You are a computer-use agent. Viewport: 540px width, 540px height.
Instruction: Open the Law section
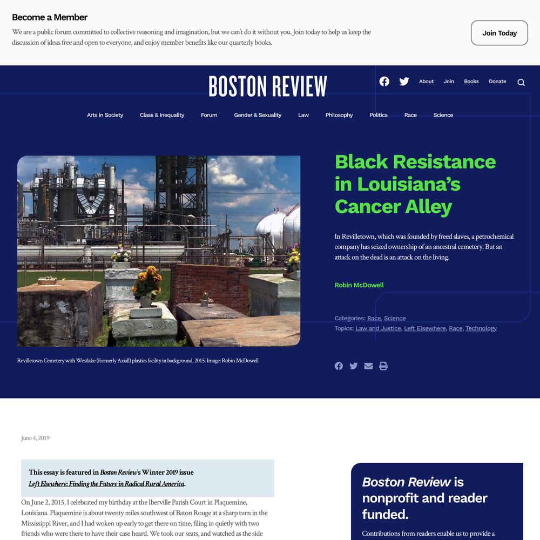click(x=303, y=115)
